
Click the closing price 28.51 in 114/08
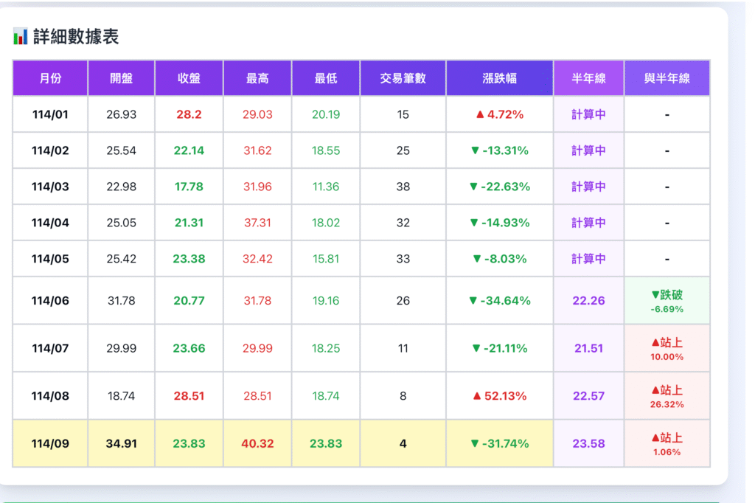coord(188,396)
